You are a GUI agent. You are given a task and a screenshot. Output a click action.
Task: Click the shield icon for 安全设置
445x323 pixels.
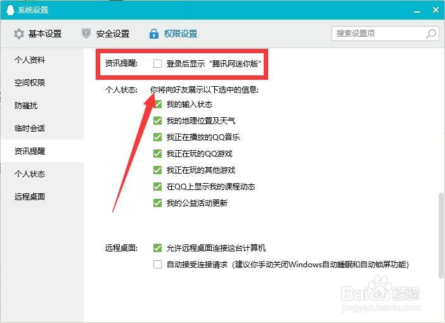[86, 34]
